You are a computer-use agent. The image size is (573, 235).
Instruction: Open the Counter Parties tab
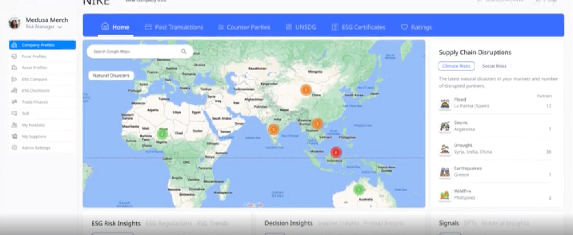[x=244, y=27]
